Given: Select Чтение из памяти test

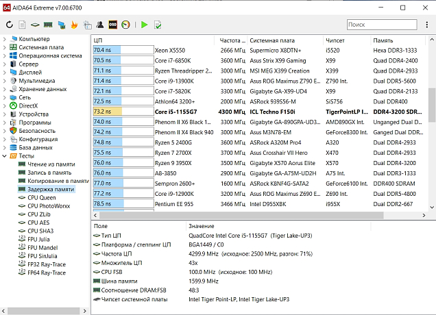Looking at the screenshot, I should pyautogui.click(x=51, y=164).
